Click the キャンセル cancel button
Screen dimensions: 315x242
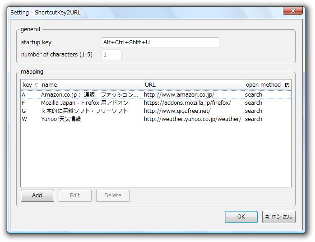278,217
